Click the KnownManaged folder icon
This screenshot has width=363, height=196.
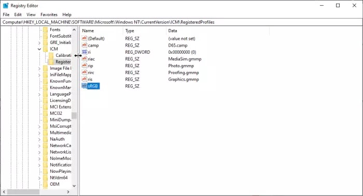46,87
